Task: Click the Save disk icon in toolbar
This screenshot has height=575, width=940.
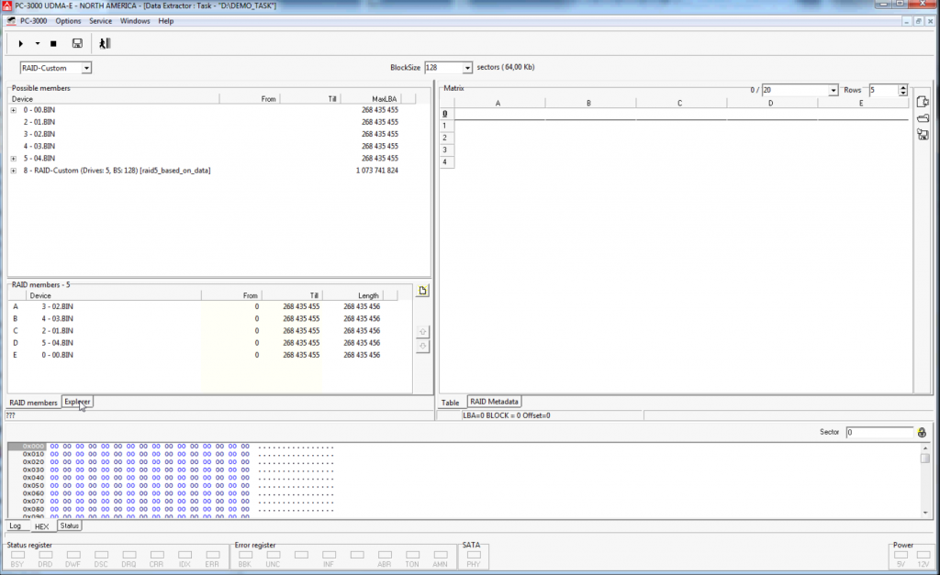Action: click(77, 43)
